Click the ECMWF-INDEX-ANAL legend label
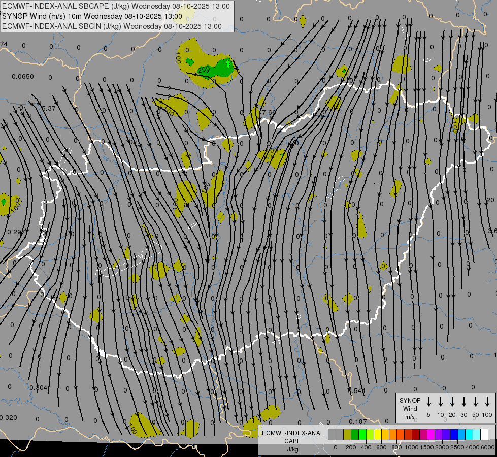This screenshot has height=457, width=497. (293, 433)
